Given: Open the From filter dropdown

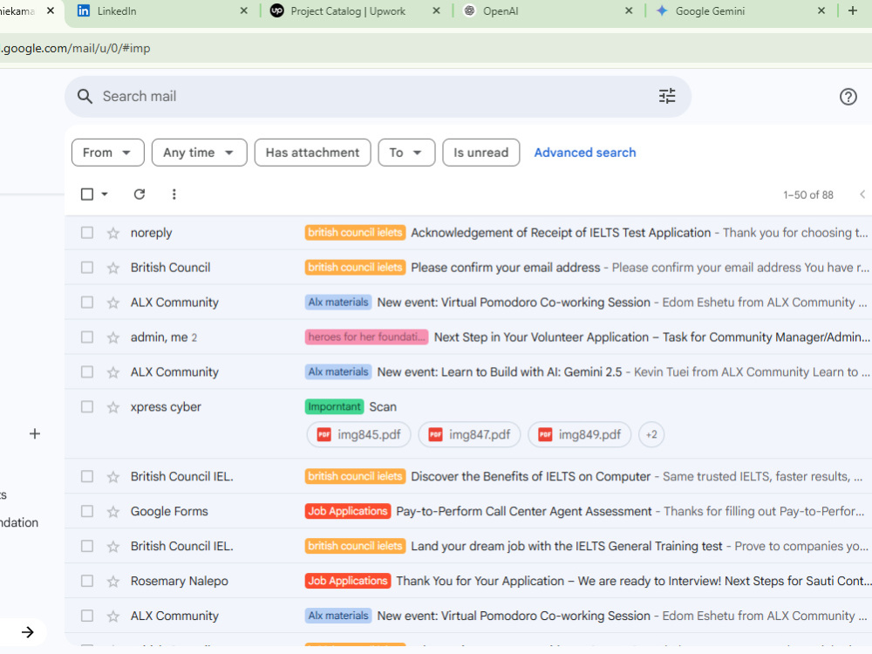Looking at the screenshot, I should (x=107, y=153).
